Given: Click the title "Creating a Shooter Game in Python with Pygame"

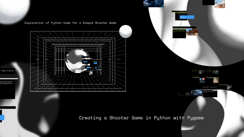Looking at the screenshot, I should (x=141, y=118).
